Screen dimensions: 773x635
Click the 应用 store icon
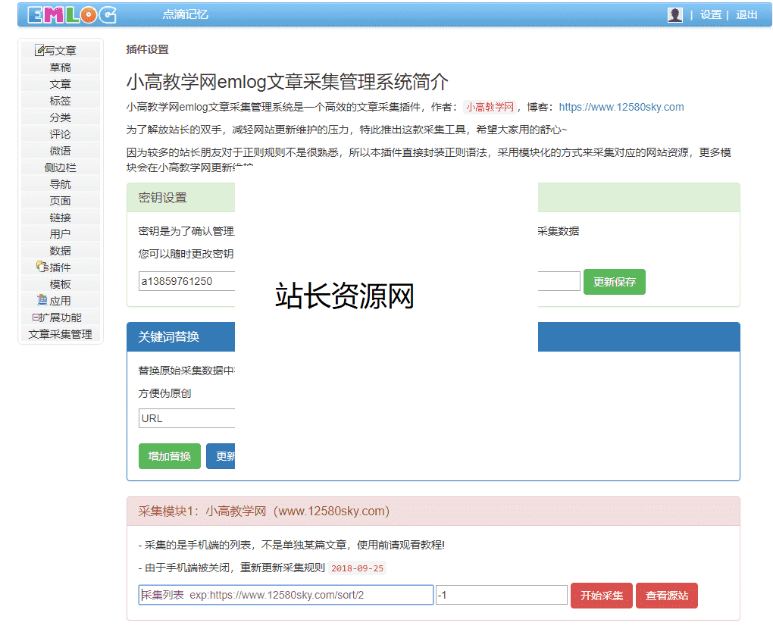(x=42, y=301)
